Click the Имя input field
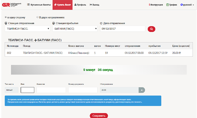 (27, 90)
